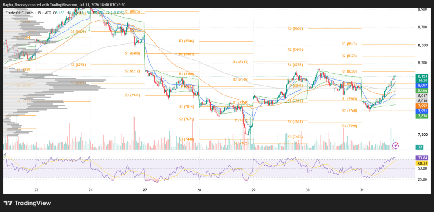Screen dimensions: 434x212
Task: Click the 14:30 countdown label
Action: point(422,80)
